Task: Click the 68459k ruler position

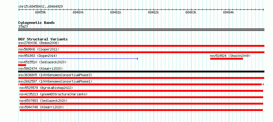Action: [x=41, y=12]
